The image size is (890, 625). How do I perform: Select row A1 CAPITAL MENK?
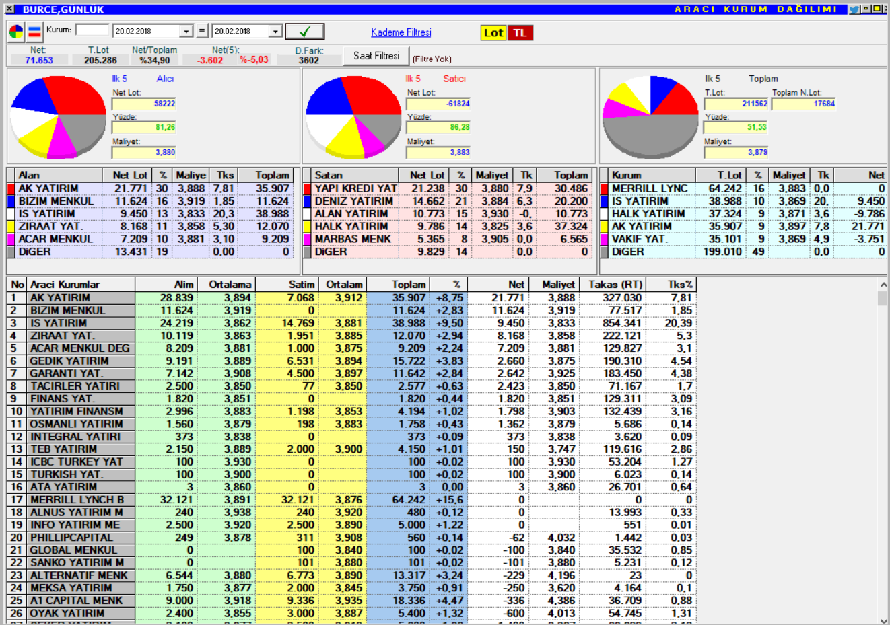pos(351,601)
